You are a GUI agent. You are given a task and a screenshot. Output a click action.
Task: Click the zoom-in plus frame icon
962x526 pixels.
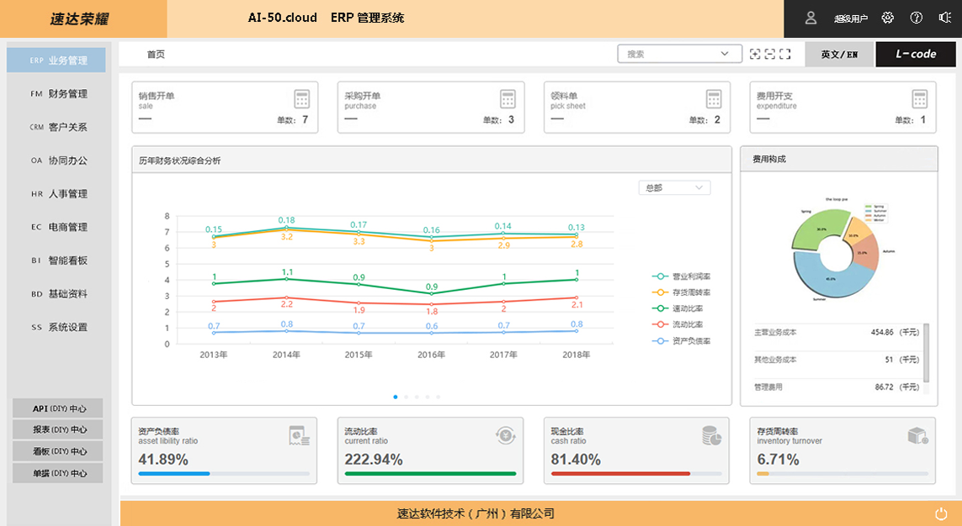755,54
